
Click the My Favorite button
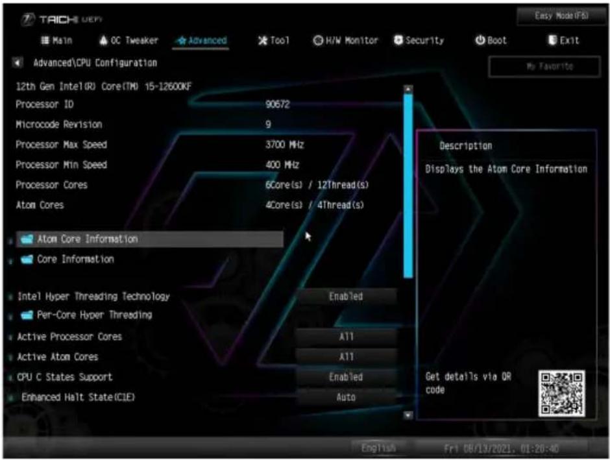click(544, 66)
